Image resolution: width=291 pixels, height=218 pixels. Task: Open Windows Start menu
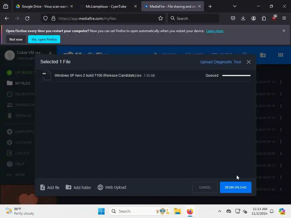(101, 211)
